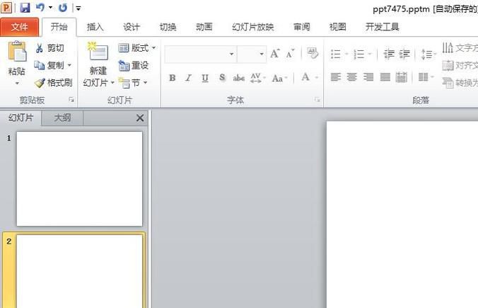Apply the font color A button
478x308 pixels.
(x=305, y=77)
